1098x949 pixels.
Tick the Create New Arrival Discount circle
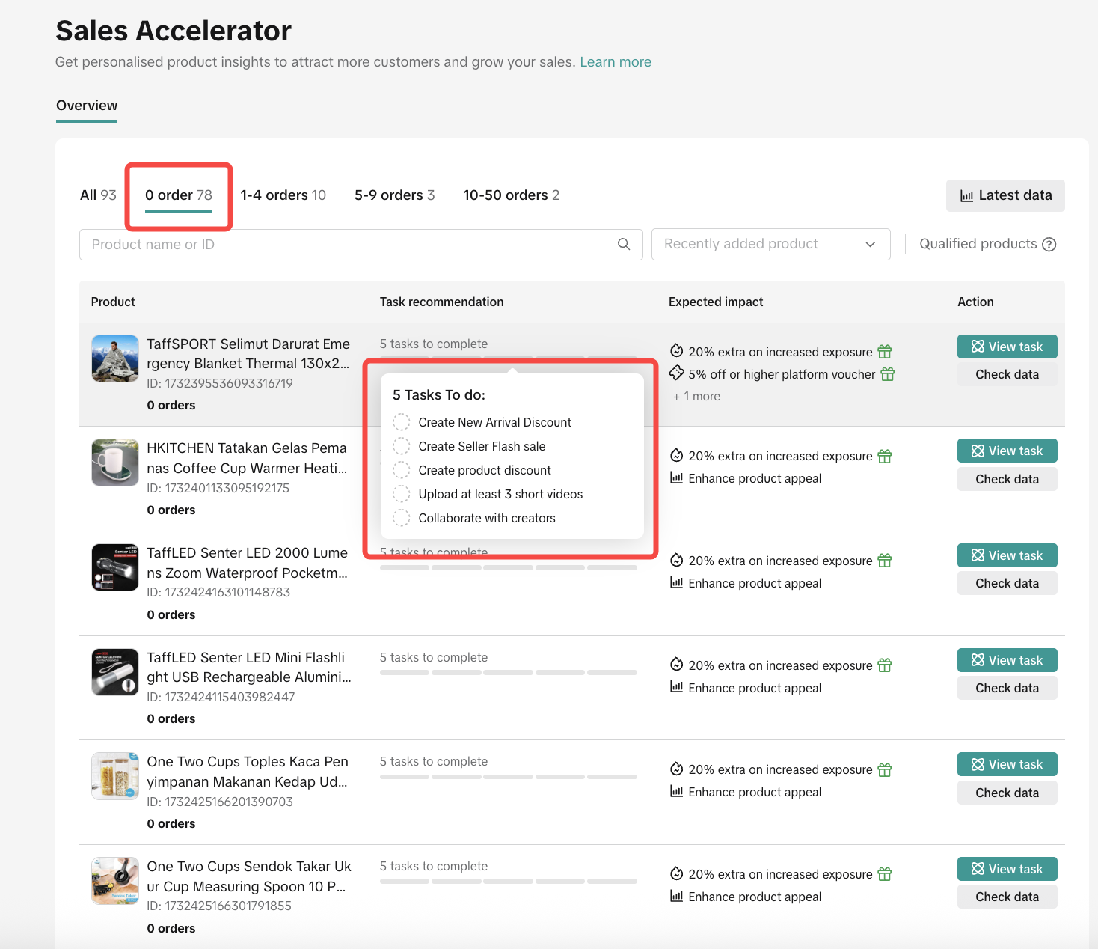[402, 422]
